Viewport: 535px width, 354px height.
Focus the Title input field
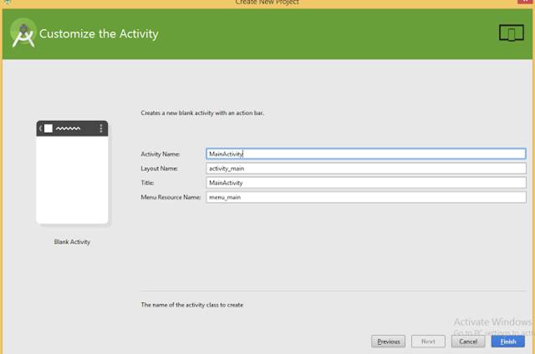point(366,183)
